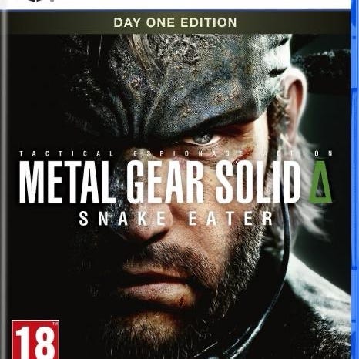The height and width of the screenshot is (359, 359).
Task: Click the Day One Edition banner
Action: (x=175, y=22)
